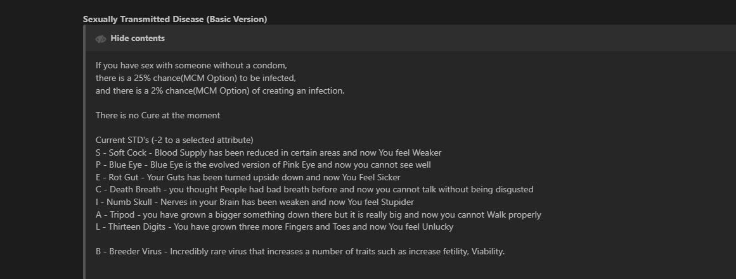The image size is (736, 279).
Task: Click the "I - Numb Skull" entry line
Action: tap(254, 202)
